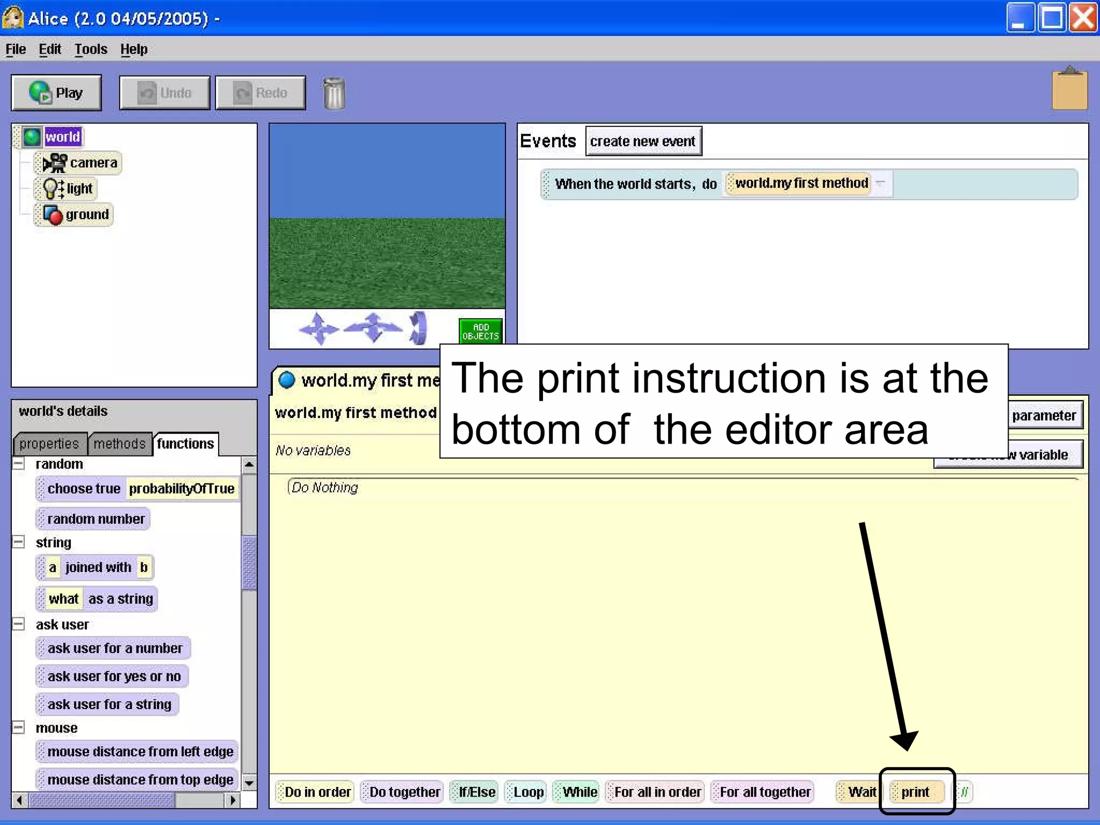The height and width of the screenshot is (825, 1100).
Task: Collapse the ask user function group
Action: [18, 624]
